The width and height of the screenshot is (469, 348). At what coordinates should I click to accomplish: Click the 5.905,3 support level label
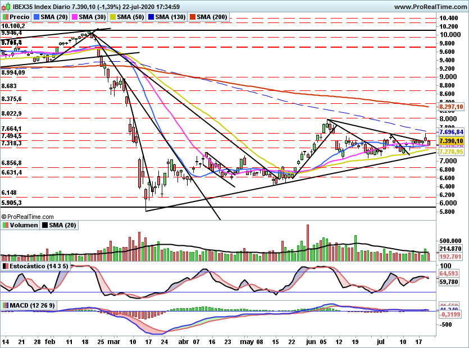tap(11, 203)
